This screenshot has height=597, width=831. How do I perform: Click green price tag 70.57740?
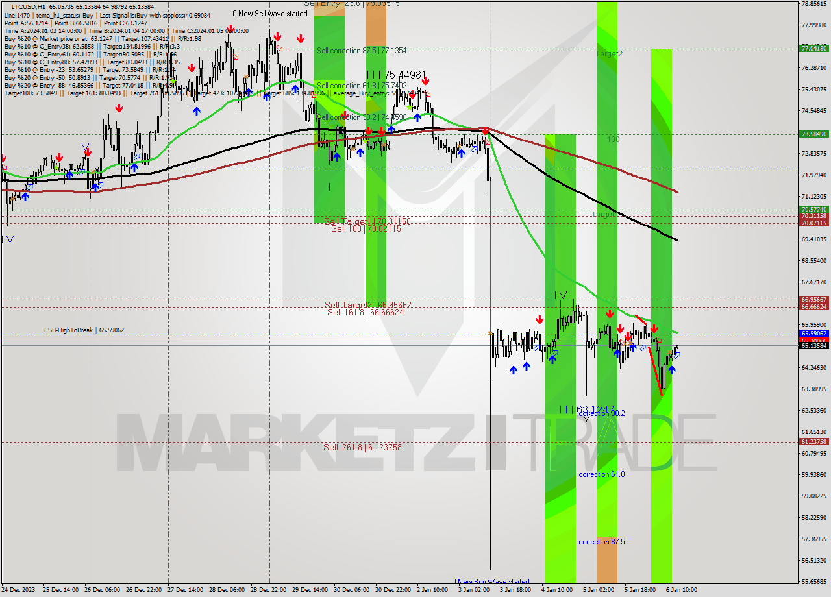tap(814, 209)
